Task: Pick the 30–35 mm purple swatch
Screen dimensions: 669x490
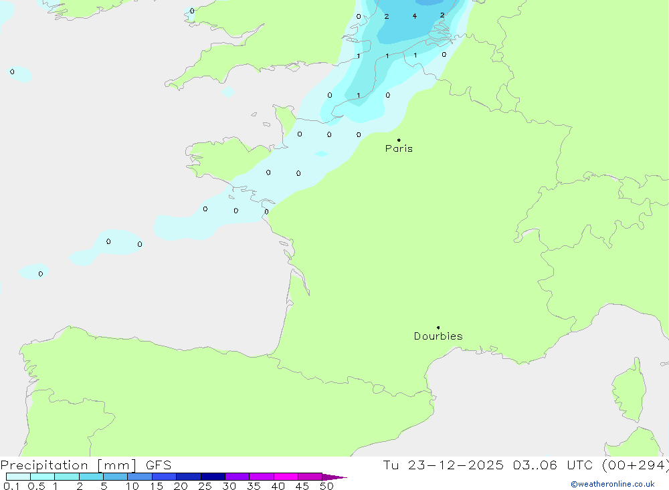Action: (237, 477)
